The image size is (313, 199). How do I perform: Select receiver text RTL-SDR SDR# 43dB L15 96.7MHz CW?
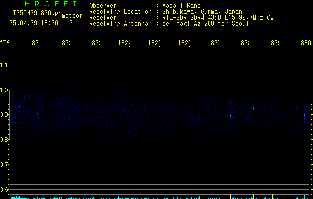pyautogui.click(x=218, y=18)
